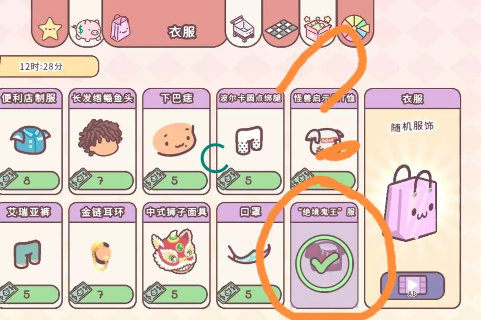This screenshot has height=320, width=481.
Task: Select the 衣服 tab label
Action: [182, 32]
